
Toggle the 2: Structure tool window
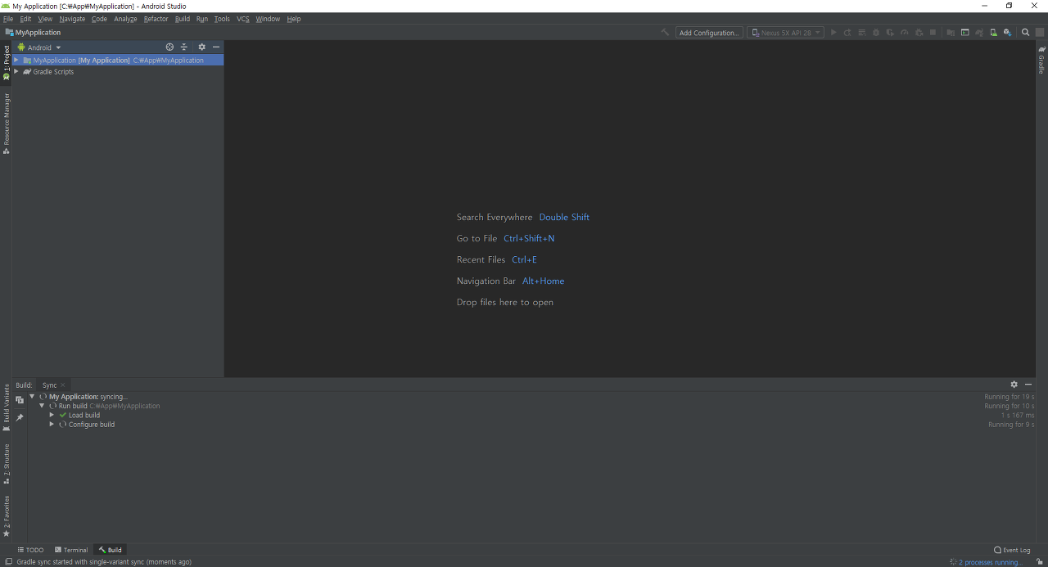6,465
